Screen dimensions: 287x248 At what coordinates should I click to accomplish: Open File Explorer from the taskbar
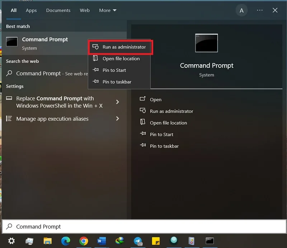click(x=47, y=241)
